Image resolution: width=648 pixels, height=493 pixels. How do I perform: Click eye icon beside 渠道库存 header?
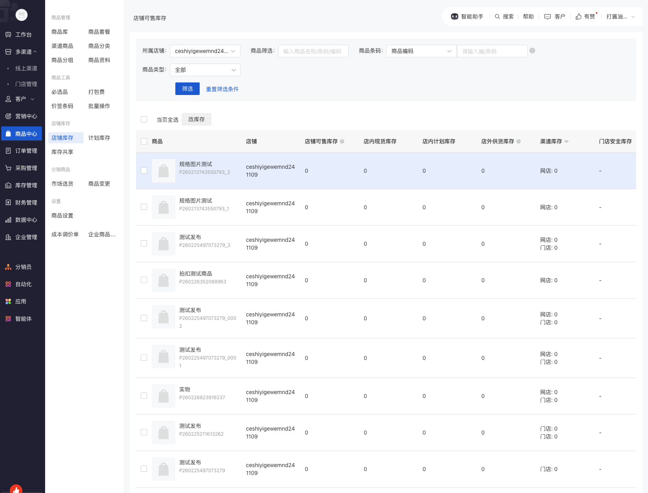pyautogui.click(x=566, y=141)
